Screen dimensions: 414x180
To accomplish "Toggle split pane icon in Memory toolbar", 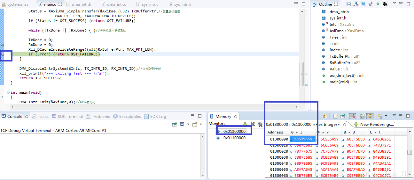I will (363, 116).
